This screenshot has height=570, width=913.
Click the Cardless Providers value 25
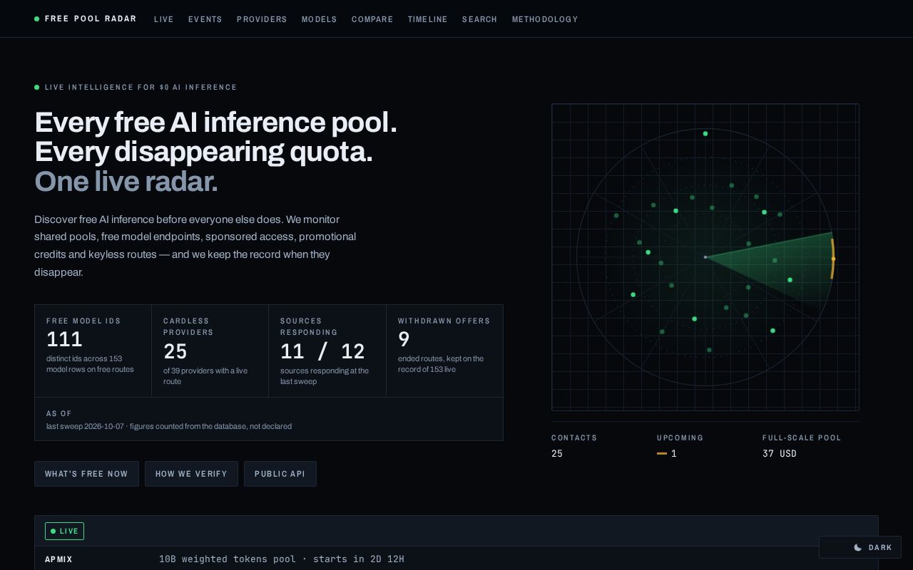tap(175, 351)
